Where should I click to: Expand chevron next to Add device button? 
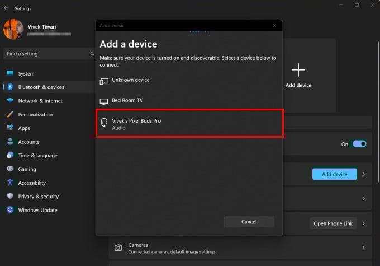pos(364,174)
